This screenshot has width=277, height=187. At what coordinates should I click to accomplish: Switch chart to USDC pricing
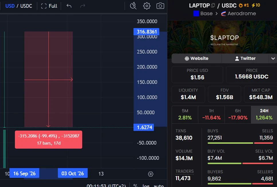26,6
